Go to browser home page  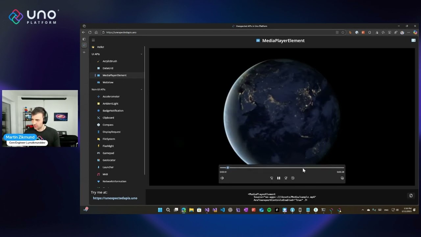tap(96, 32)
